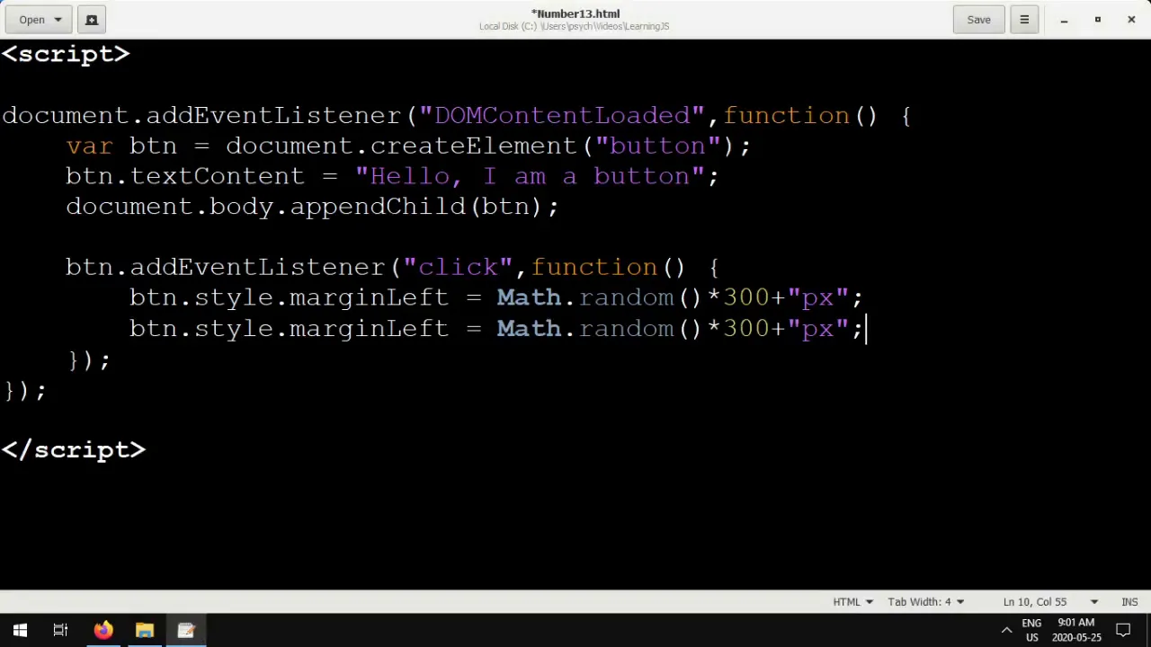This screenshot has height=647, width=1151.
Task: Open File Explorer from the taskbar
Action: [144, 630]
